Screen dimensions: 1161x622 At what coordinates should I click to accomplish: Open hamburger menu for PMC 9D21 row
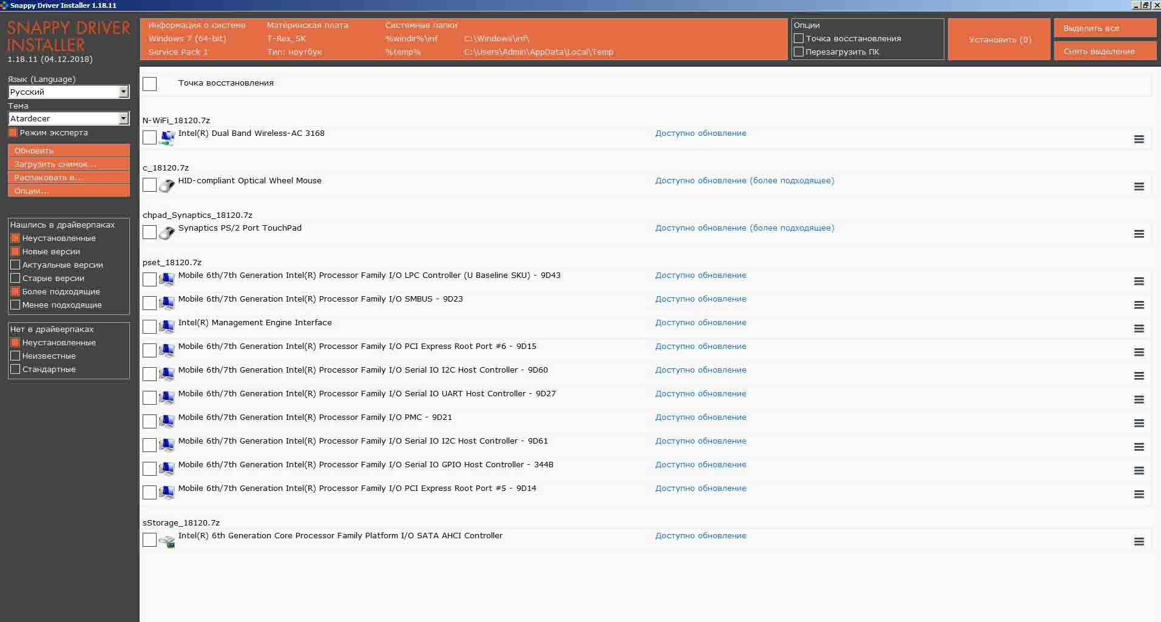1139,424
